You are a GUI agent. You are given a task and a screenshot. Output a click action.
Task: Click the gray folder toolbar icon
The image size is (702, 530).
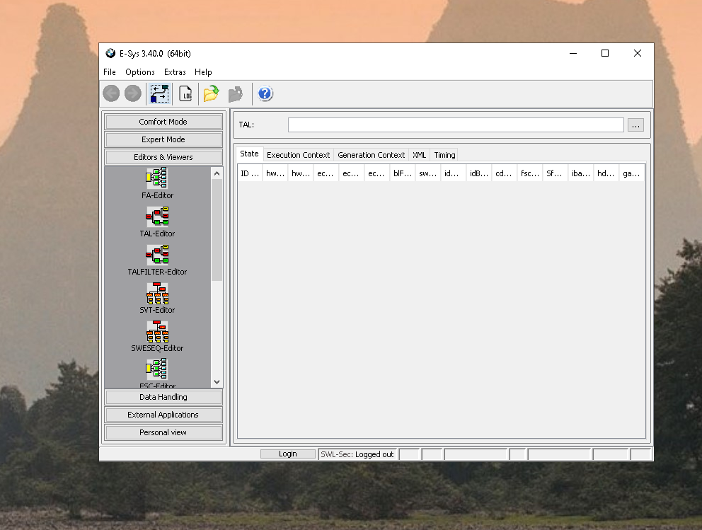coord(235,93)
